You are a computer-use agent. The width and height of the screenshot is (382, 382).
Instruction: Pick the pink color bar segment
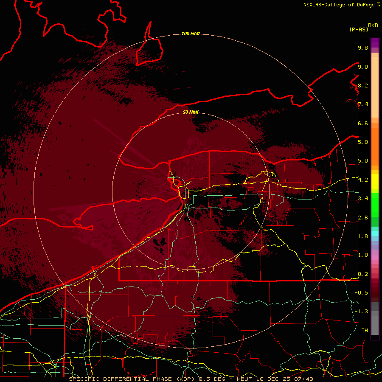(x=375, y=257)
